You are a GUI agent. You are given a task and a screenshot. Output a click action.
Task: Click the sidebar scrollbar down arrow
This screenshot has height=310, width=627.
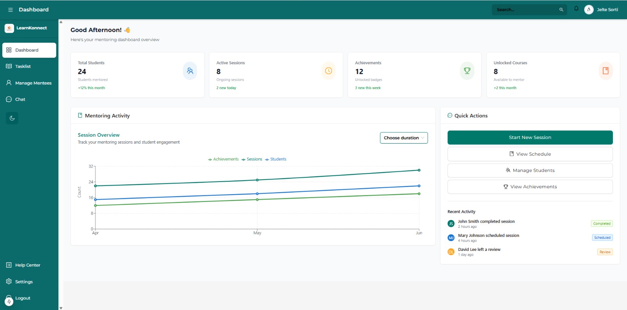pyautogui.click(x=61, y=308)
